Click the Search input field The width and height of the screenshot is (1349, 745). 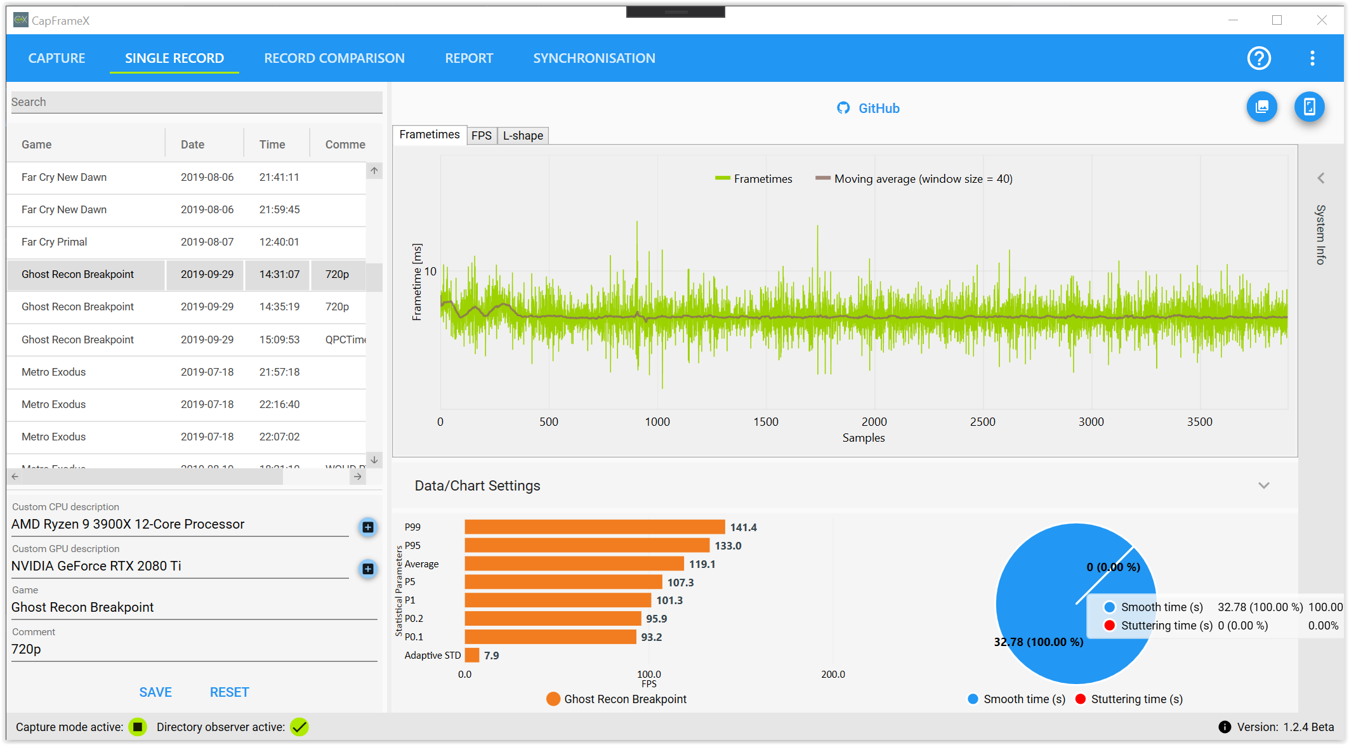click(x=197, y=102)
